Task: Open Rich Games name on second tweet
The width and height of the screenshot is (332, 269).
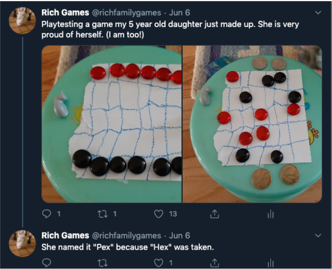Action: coord(65,235)
